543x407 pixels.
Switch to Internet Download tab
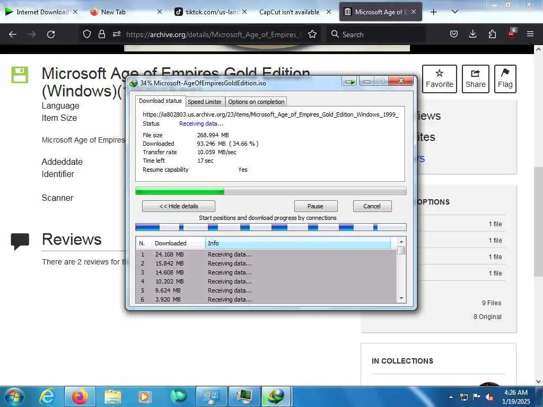[41, 12]
